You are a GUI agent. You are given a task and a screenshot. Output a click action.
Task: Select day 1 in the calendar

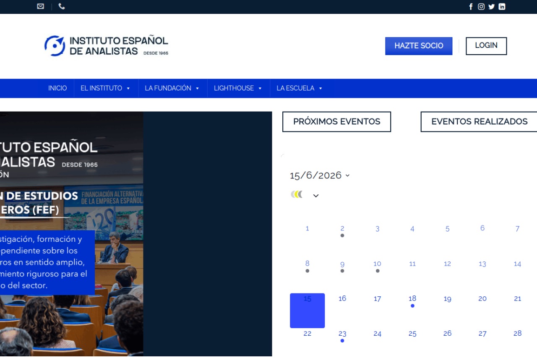pyautogui.click(x=308, y=229)
